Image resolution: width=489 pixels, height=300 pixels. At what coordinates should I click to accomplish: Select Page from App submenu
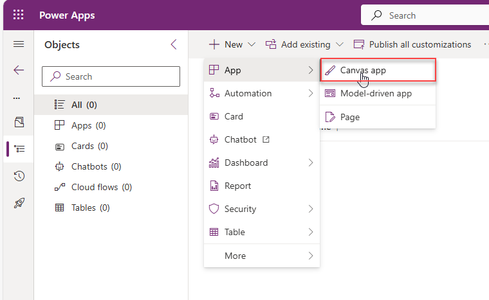(x=378, y=117)
